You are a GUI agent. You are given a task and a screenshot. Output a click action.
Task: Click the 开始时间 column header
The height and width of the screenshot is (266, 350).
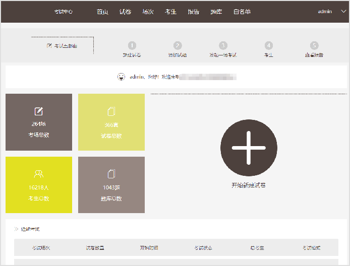[149, 248]
